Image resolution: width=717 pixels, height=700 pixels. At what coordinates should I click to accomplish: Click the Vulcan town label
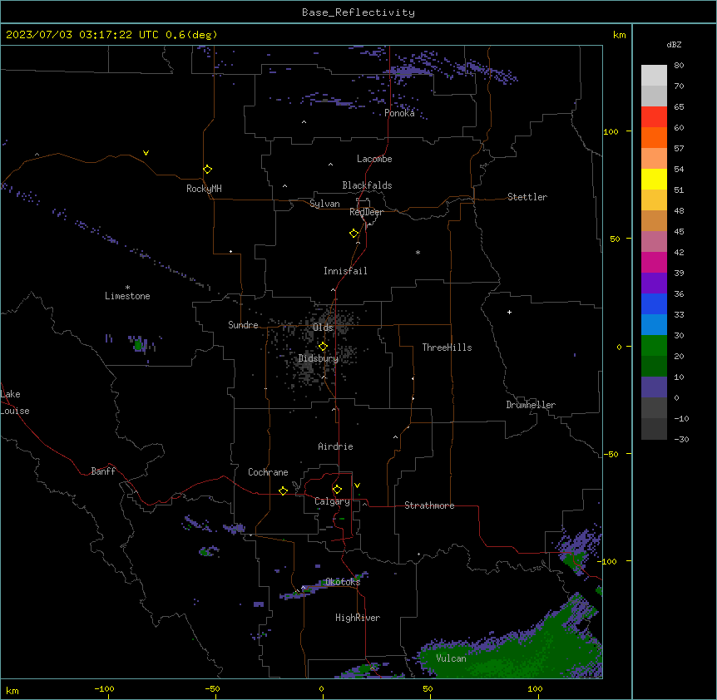451,658
